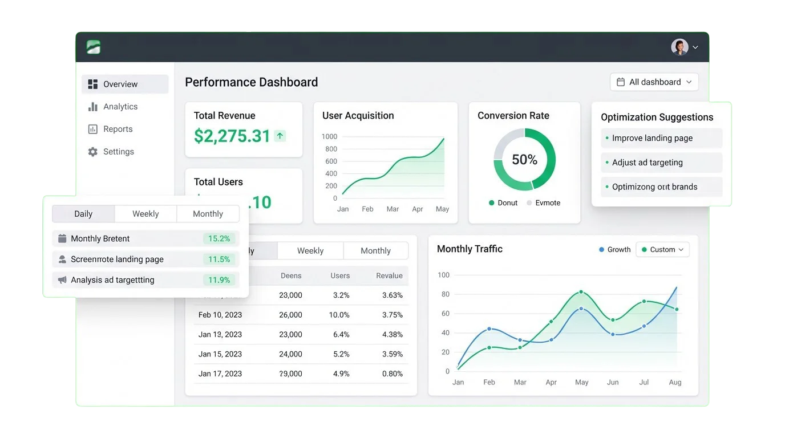785x438 pixels.
Task: Click the megaphone icon beside Analysis ad targetting
Action: (62, 280)
